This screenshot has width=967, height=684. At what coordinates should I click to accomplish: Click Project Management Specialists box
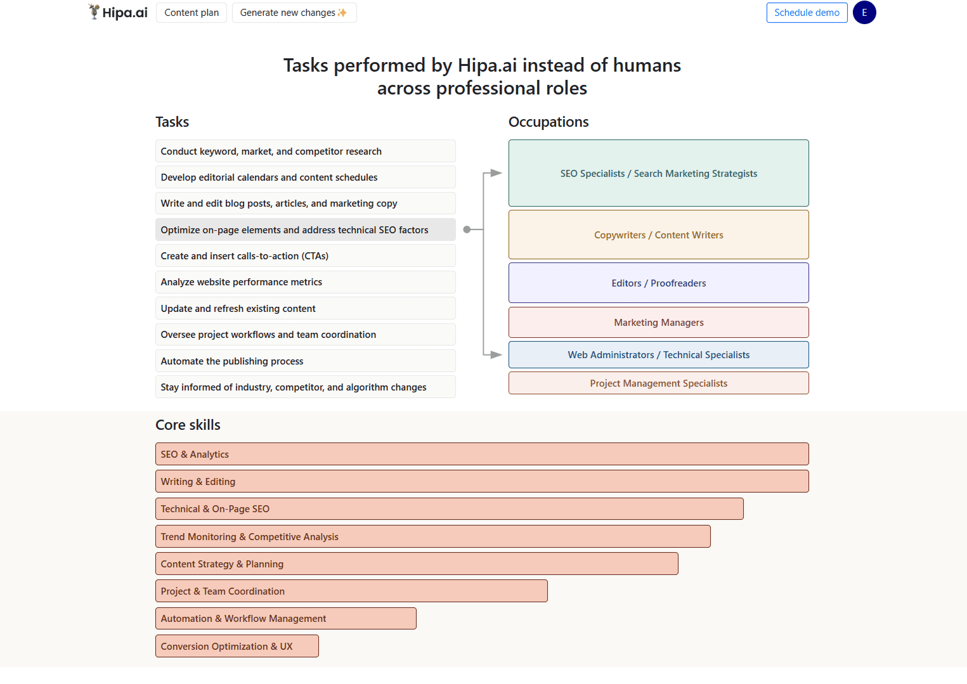tap(658, 384)
